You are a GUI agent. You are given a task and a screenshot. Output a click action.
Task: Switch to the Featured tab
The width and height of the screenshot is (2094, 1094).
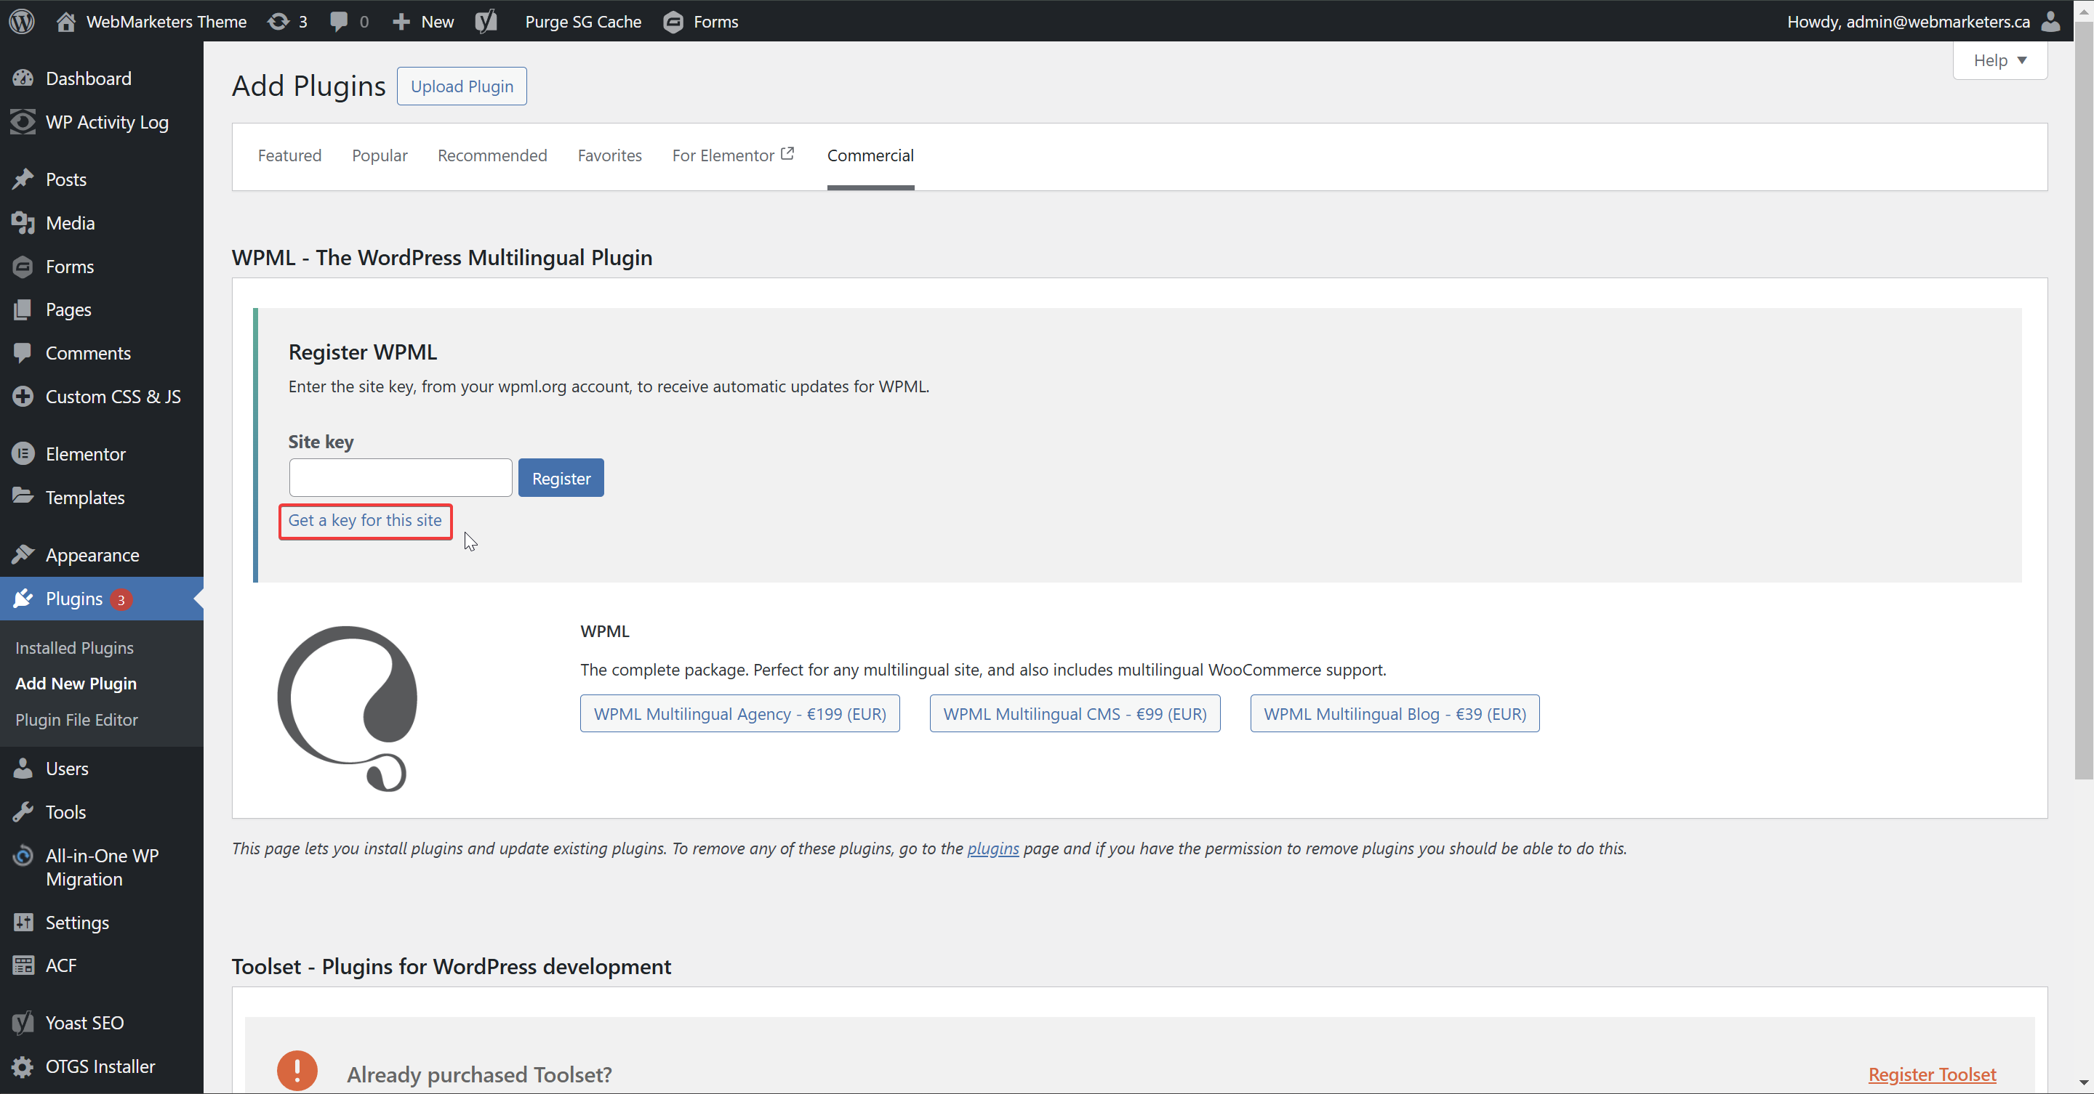coord(289,155)
